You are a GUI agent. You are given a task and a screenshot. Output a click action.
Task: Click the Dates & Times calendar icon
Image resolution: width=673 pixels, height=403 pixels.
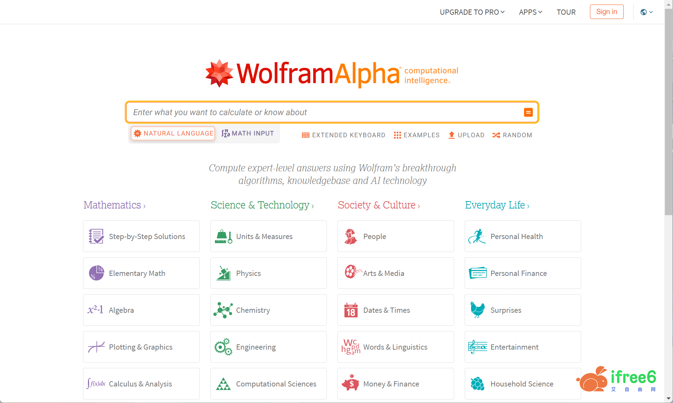point(351,310)
